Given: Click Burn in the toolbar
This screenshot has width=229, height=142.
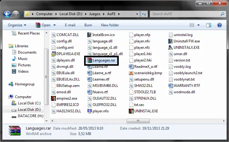Looking at the screenshot, I should coord(88,25).
